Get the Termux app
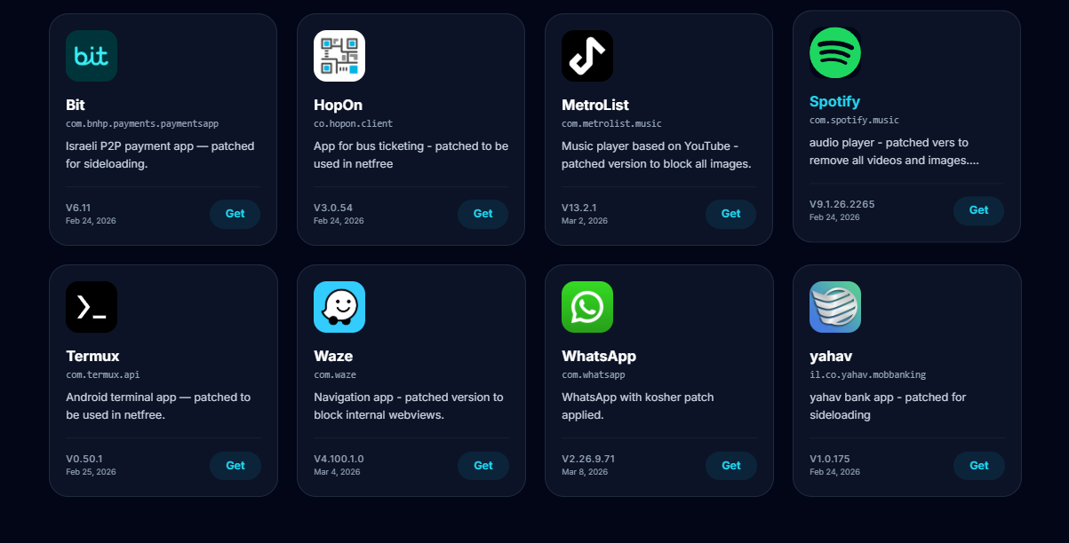Screen dimensions: 1069x543 235,466
